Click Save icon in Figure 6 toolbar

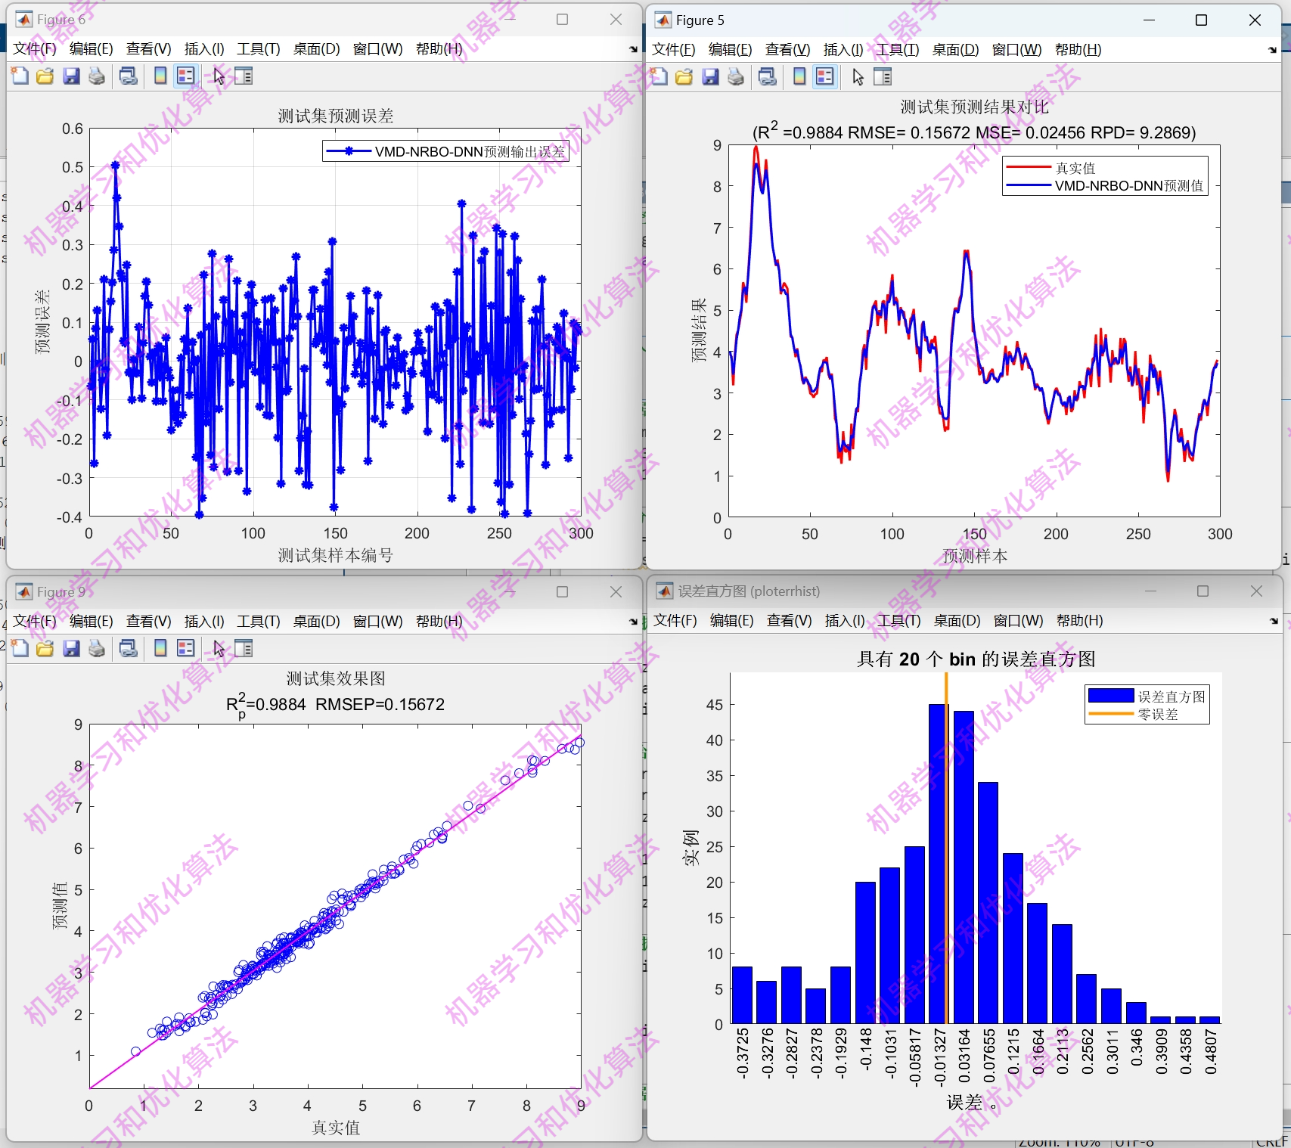71,76
